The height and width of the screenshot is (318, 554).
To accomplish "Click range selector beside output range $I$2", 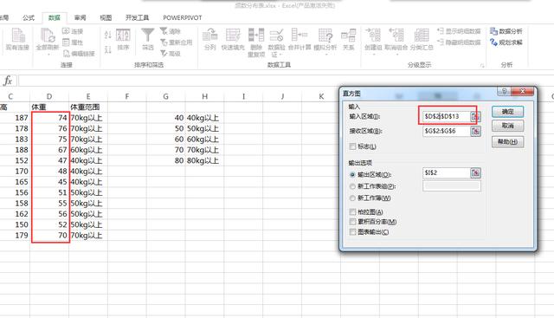I will point(475,172).
